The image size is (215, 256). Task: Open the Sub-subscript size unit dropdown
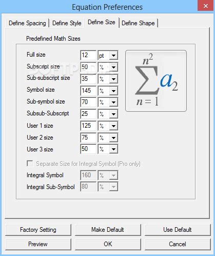pos(108,79)
